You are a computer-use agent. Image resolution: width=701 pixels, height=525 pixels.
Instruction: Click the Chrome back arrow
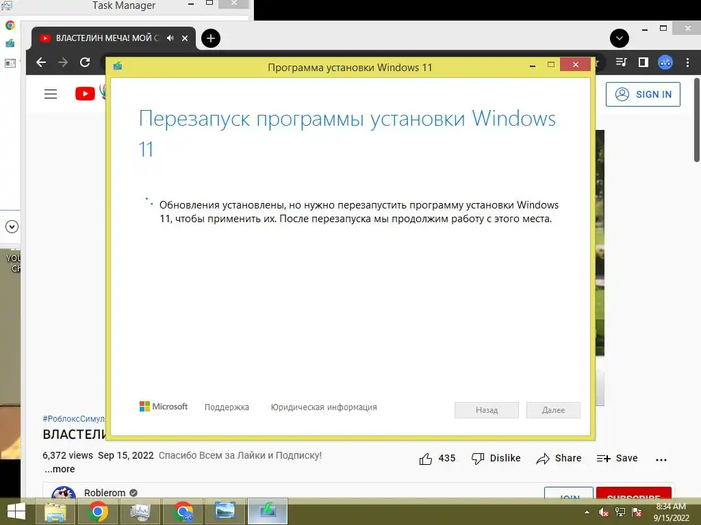[41, 62]
